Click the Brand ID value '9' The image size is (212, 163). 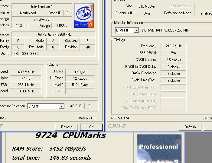pyautogui.click(x=67, y=13)
